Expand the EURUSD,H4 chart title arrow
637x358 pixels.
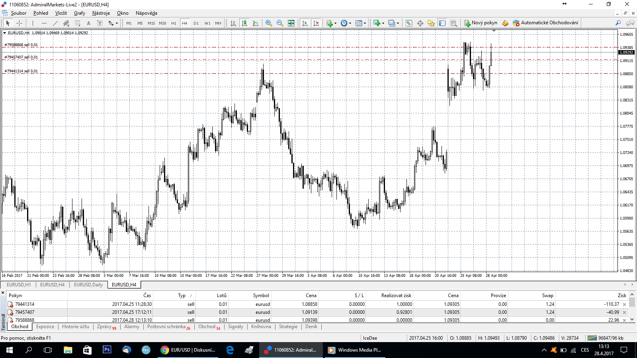tap(4, 33)
